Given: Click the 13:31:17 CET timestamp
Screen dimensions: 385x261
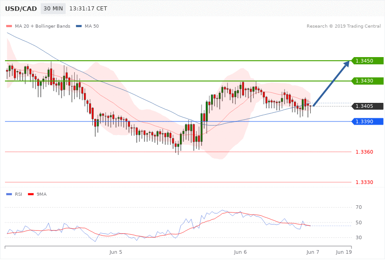Looking at the screenshot, I should click(x=88, y=9).
